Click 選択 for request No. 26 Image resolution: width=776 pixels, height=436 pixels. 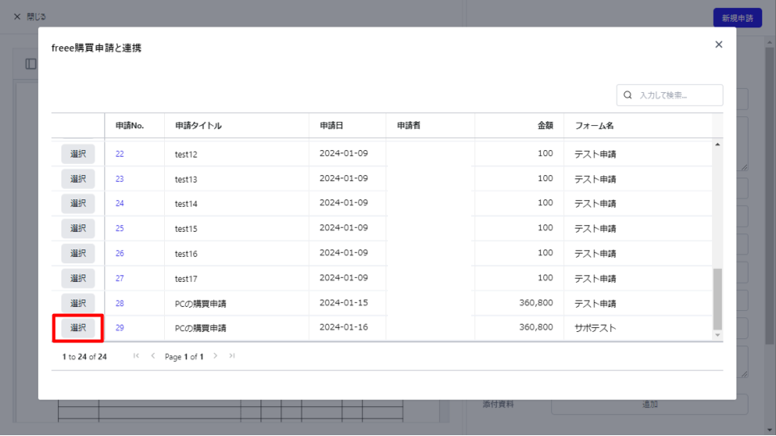78,253
